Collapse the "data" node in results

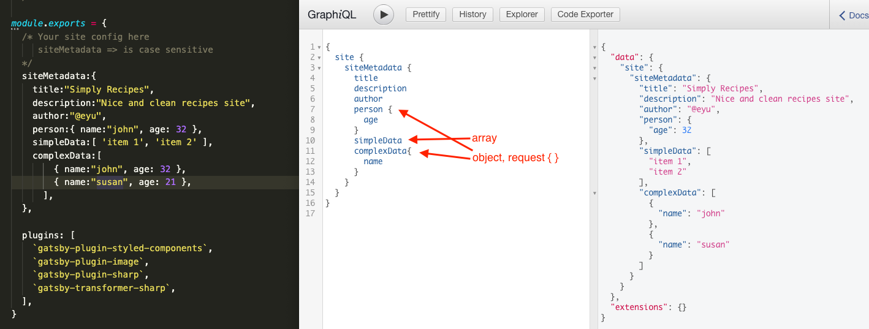click(594, 58)
